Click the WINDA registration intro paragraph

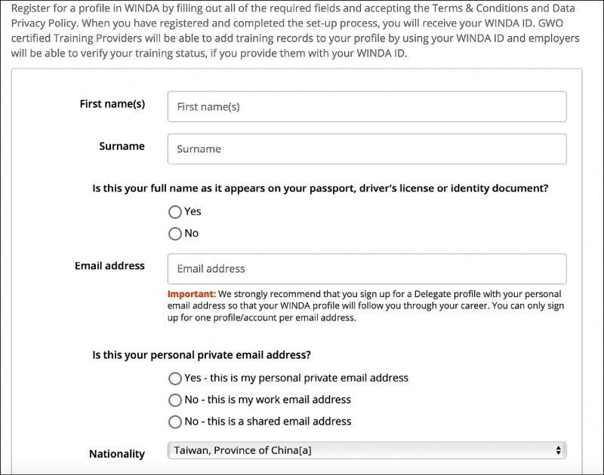[295, 30]
